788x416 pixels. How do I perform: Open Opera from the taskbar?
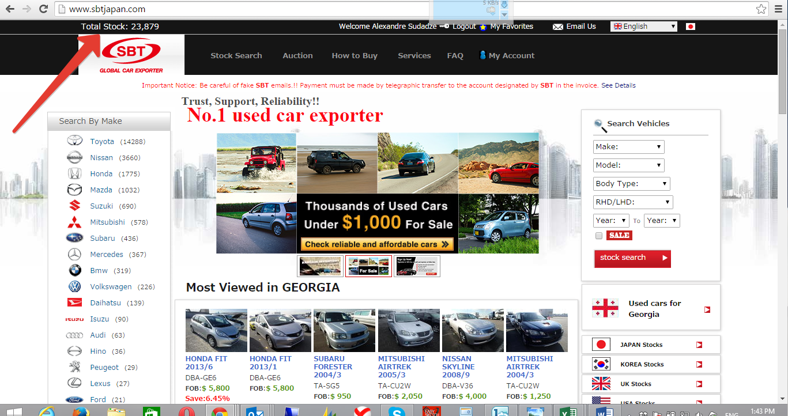coord(186,411)
